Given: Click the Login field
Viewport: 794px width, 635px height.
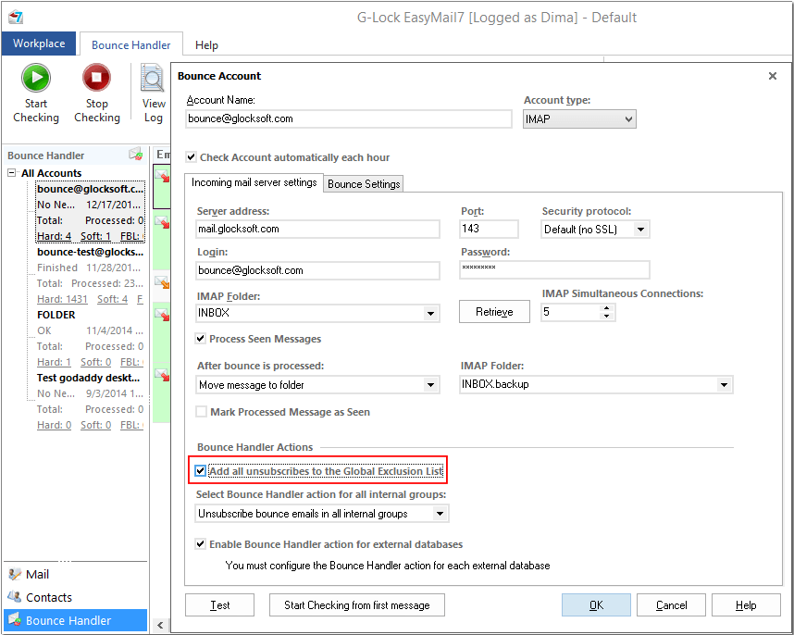Looking at the screenshot, I should click(318, 270).
